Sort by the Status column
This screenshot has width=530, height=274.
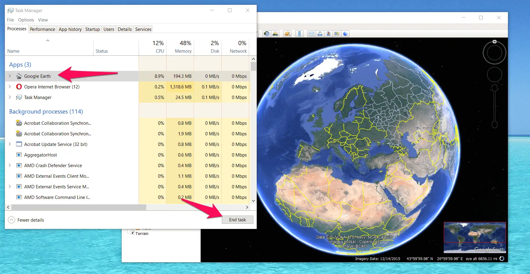[116, 47]
